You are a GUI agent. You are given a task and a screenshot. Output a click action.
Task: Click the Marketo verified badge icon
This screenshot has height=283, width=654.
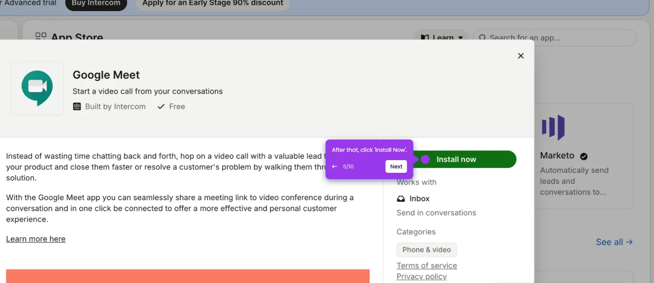click(x=584, y=156)
